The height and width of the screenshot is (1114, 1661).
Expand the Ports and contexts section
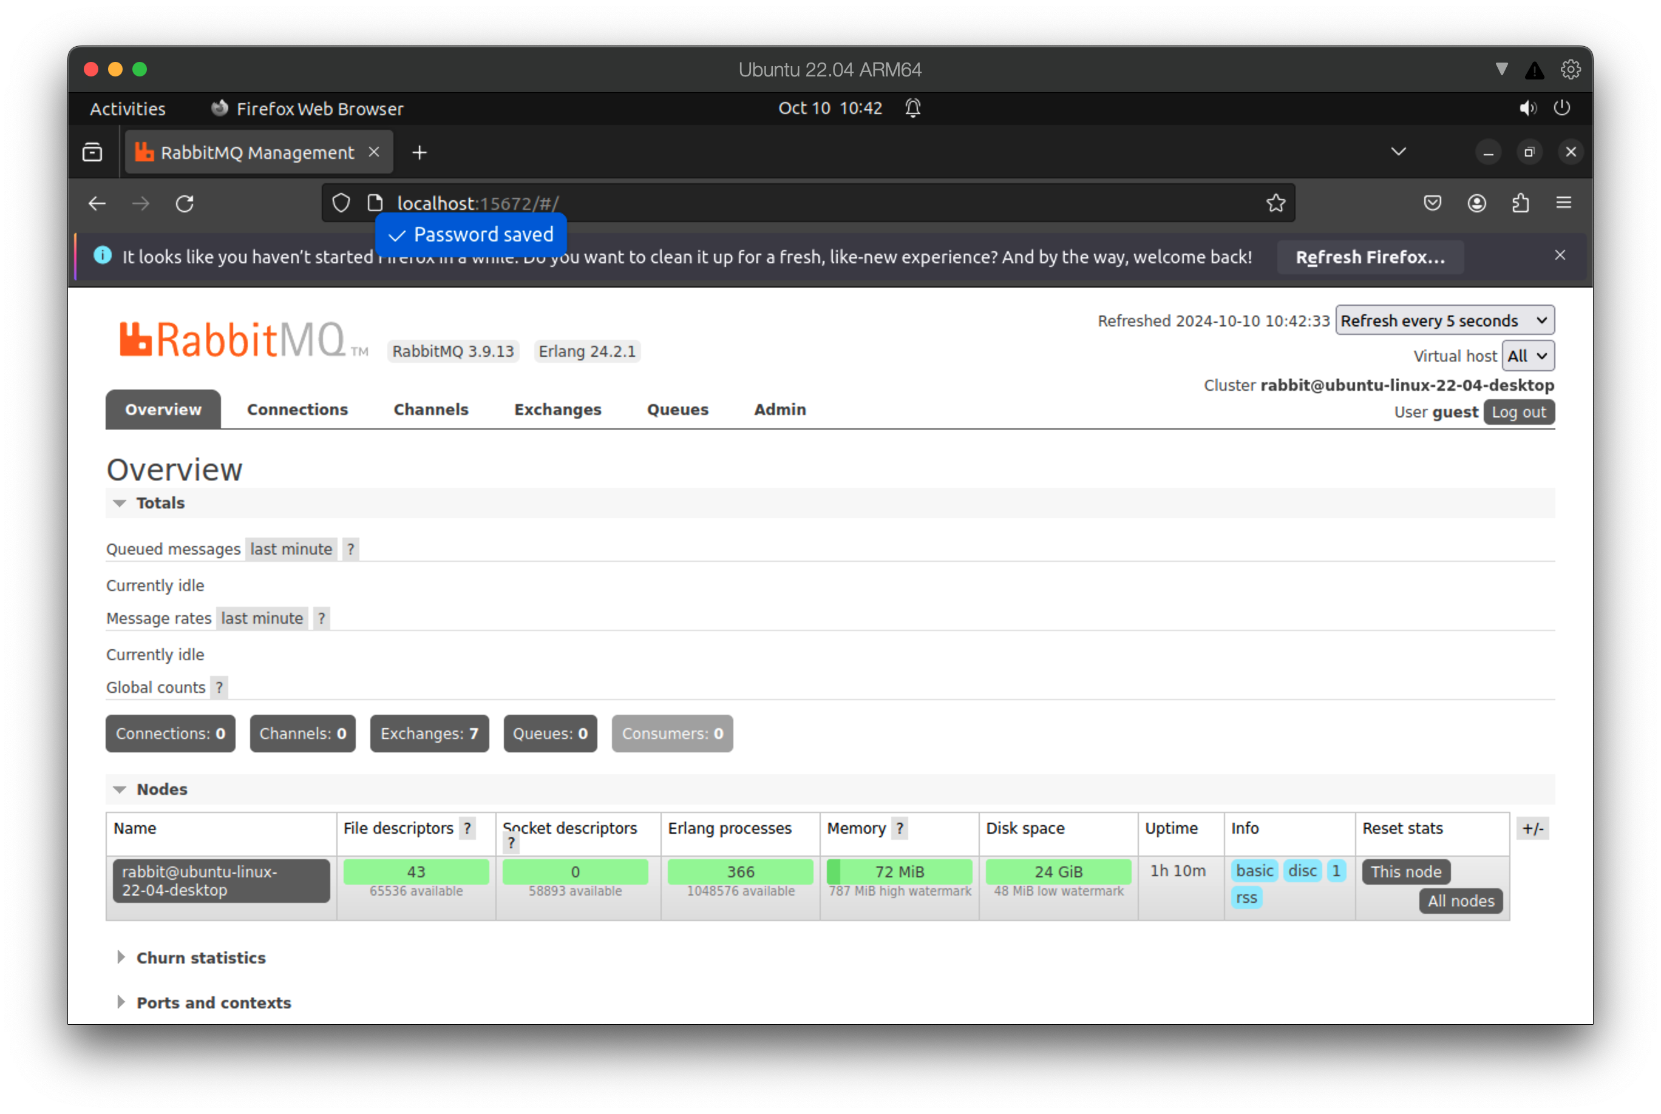pyautogui.click(x=213, y=1002)
